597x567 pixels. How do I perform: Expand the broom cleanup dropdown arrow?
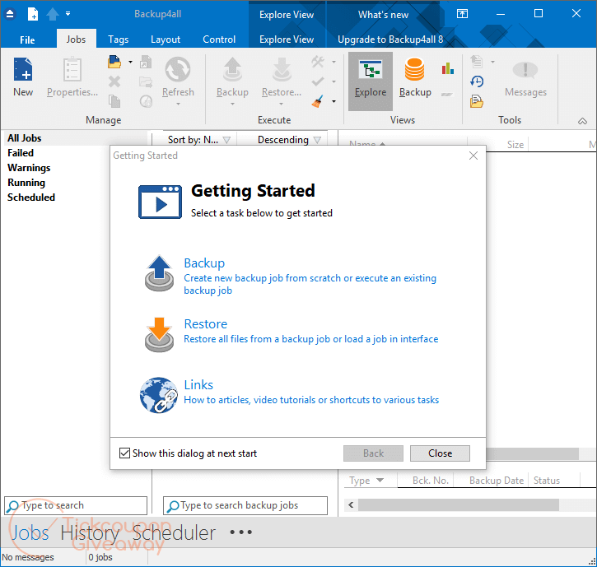tap(334, 101)
